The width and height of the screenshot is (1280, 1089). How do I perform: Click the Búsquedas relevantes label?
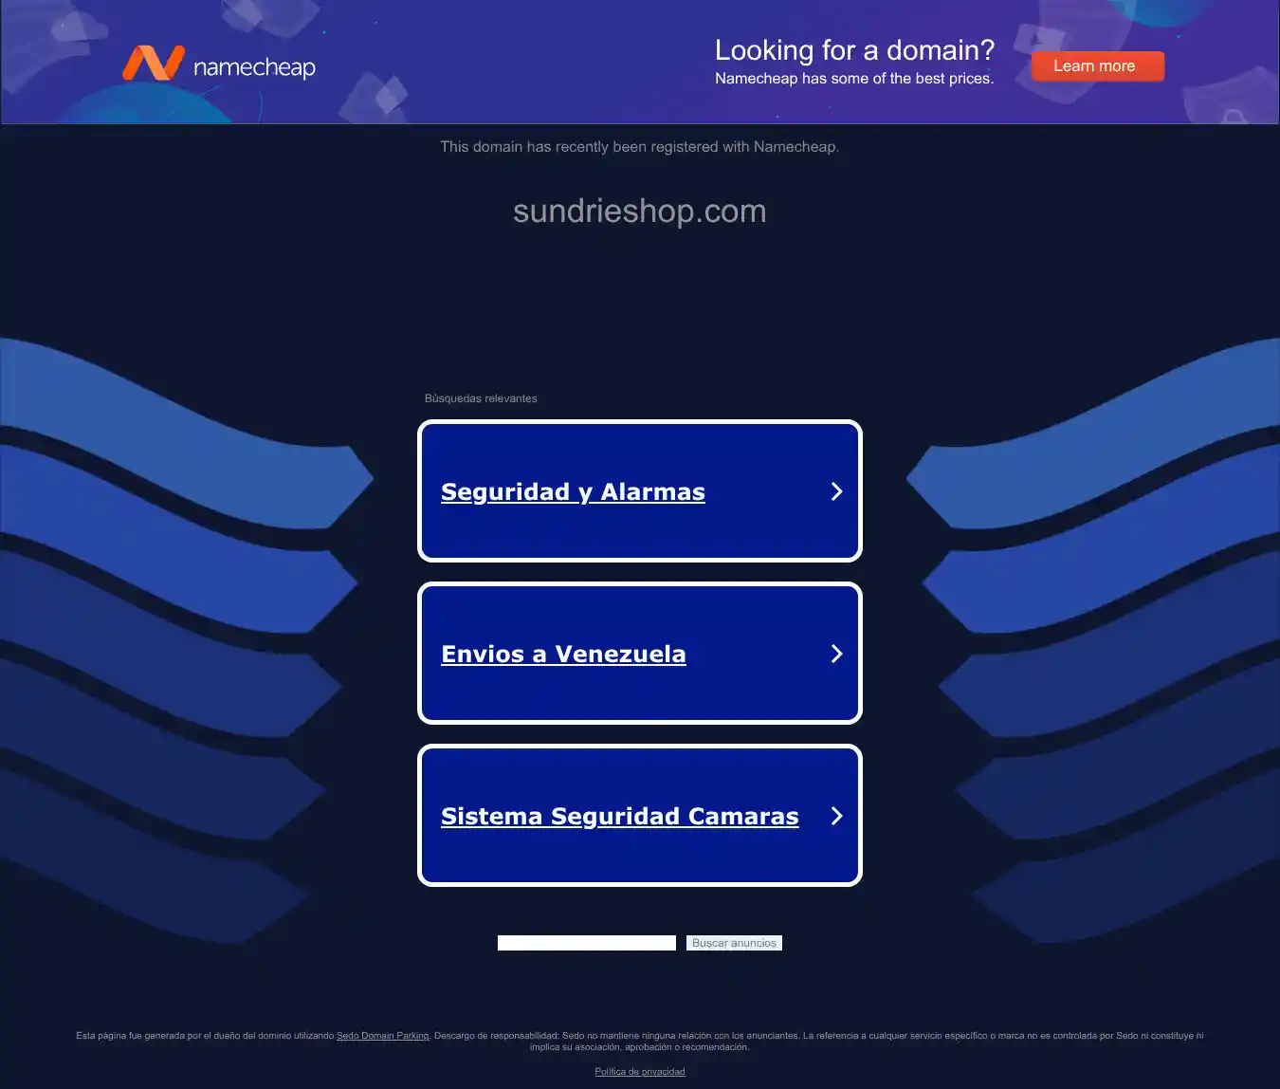tap(481, 398)
